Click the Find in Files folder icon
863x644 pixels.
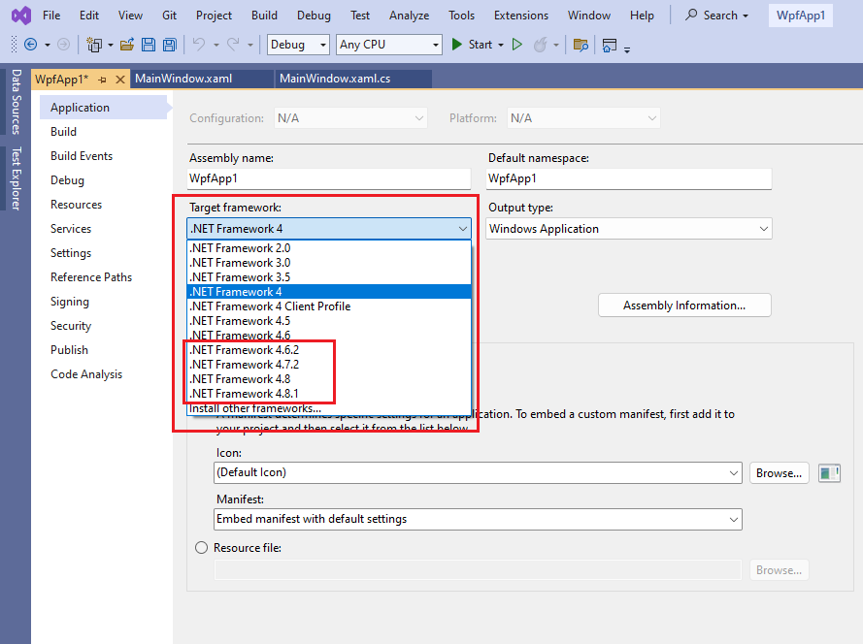pos(581,45)
